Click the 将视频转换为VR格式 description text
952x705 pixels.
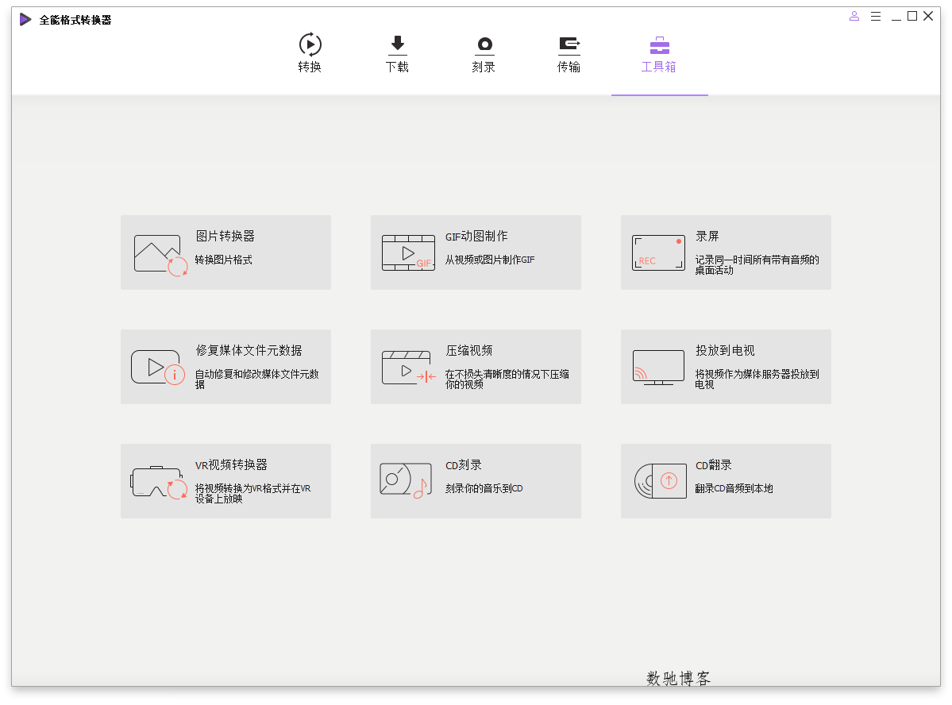(x=252, y=493)
